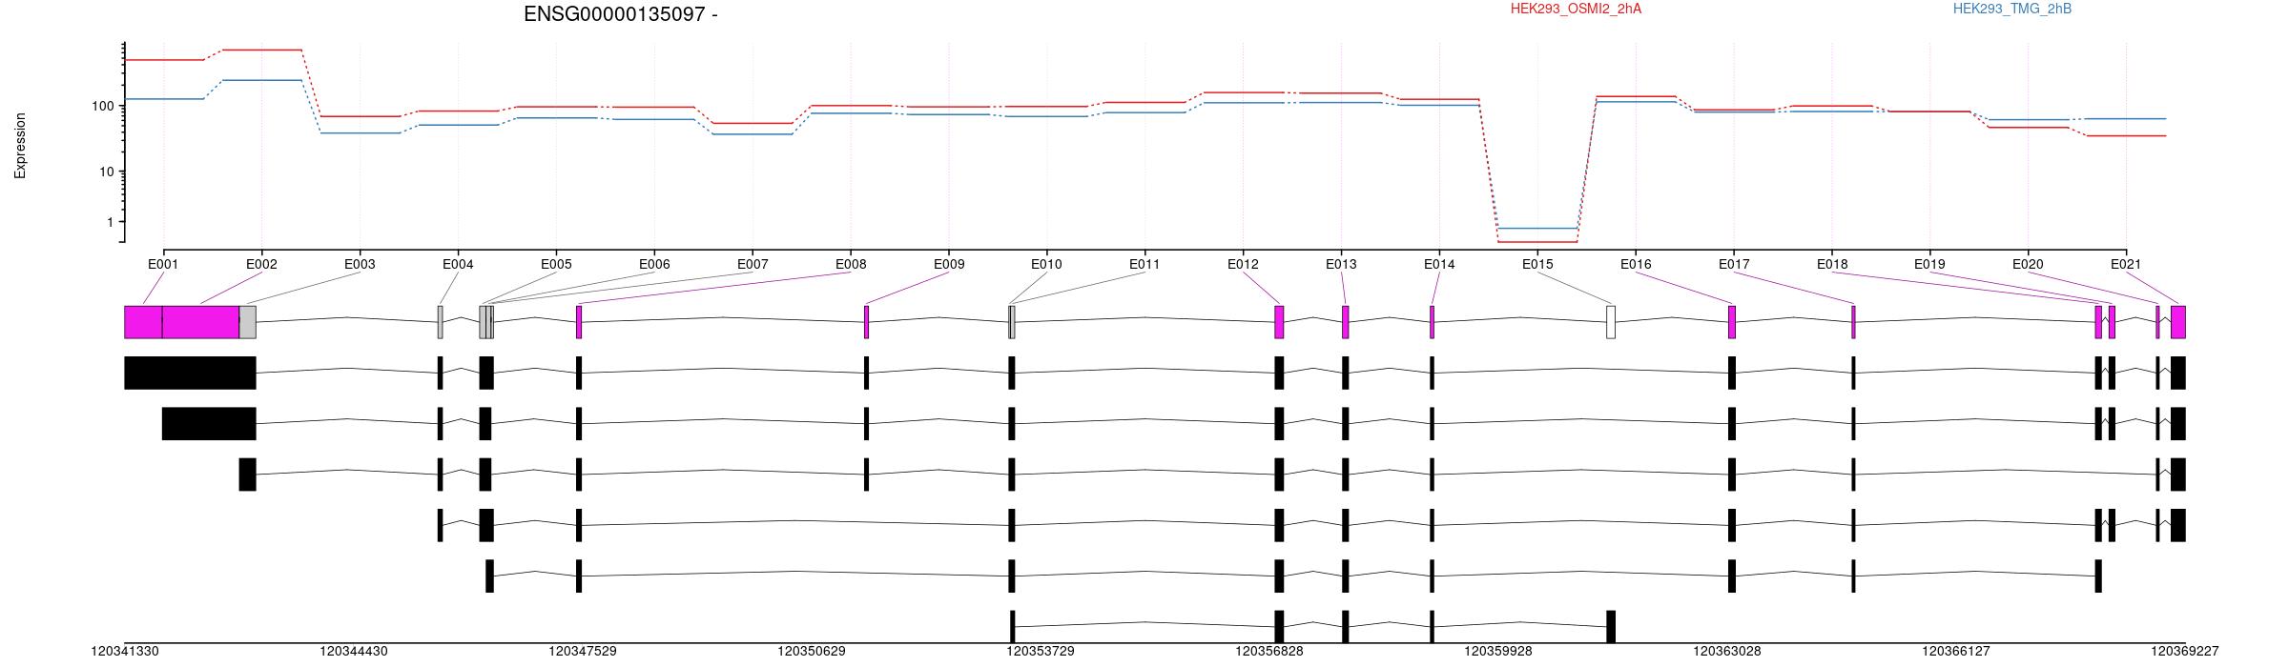The width and height of the screenshot is (2289, 667).
Task: Click genomic coordinate 120369227
Action: tap(2185, 652)
